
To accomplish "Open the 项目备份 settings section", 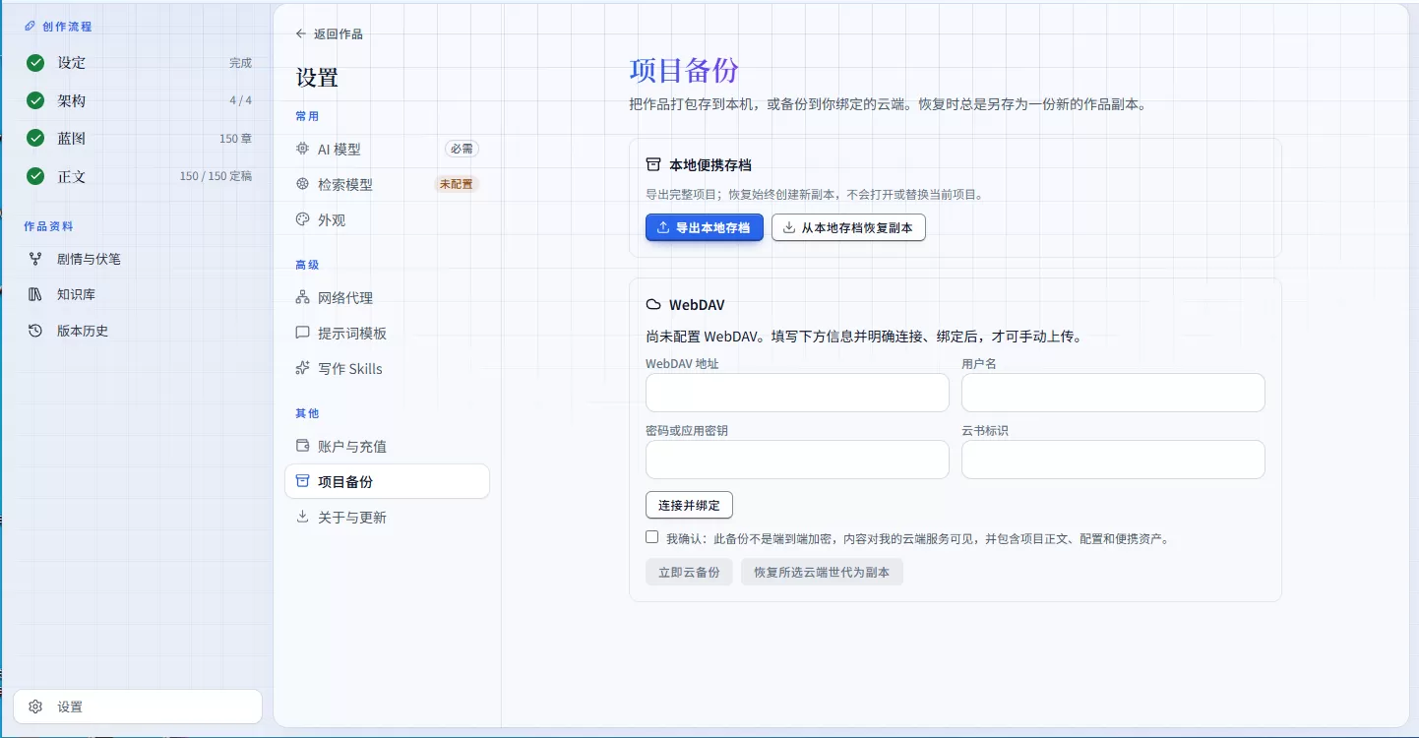I will tap(387, 481).
